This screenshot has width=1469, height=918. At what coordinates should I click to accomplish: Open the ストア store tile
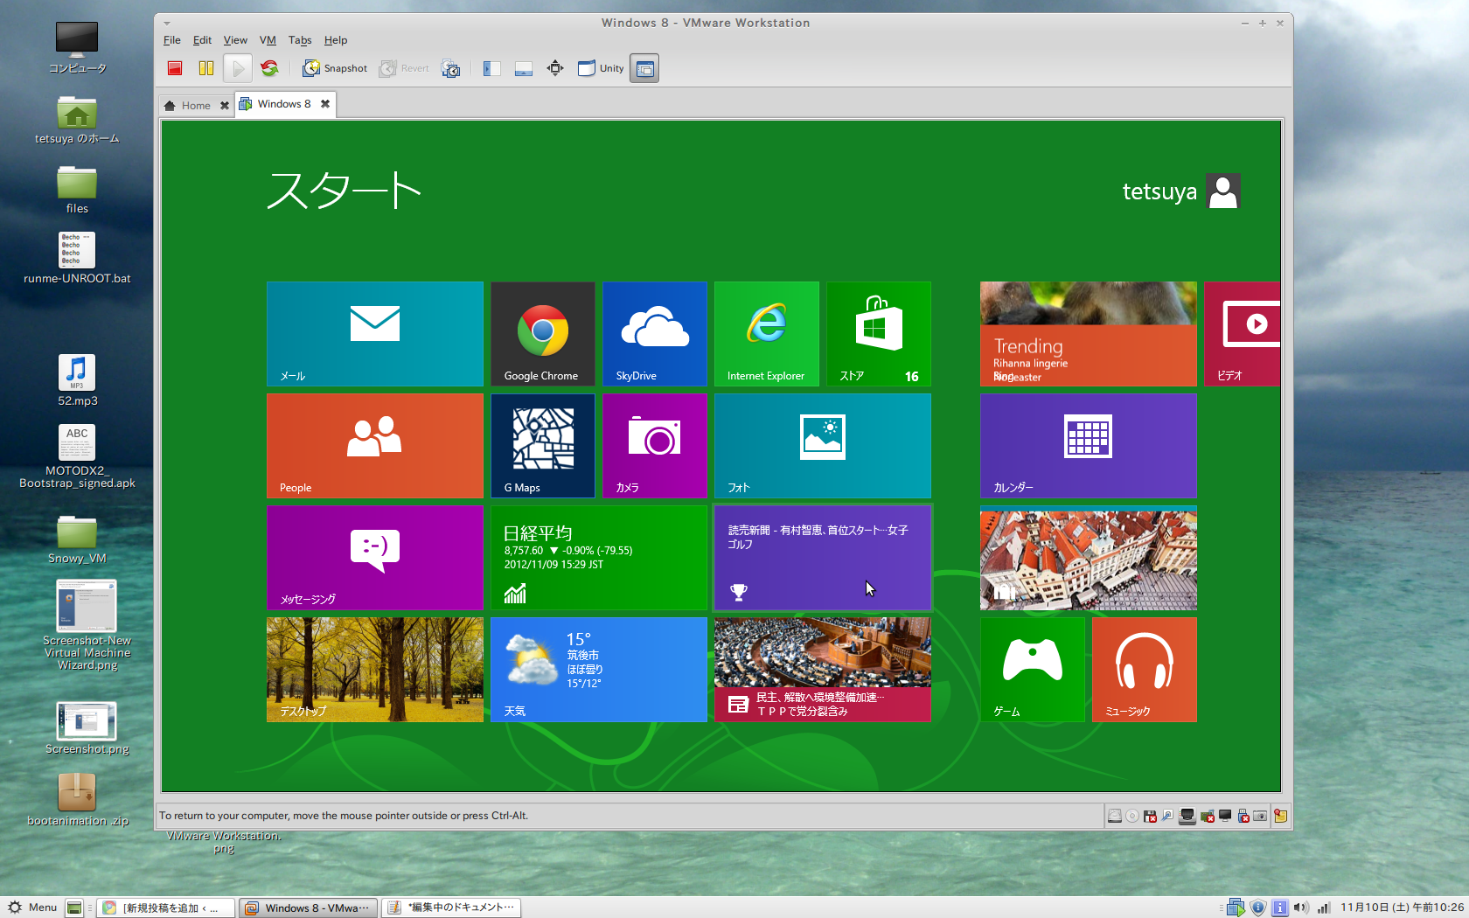click(879, 334)
